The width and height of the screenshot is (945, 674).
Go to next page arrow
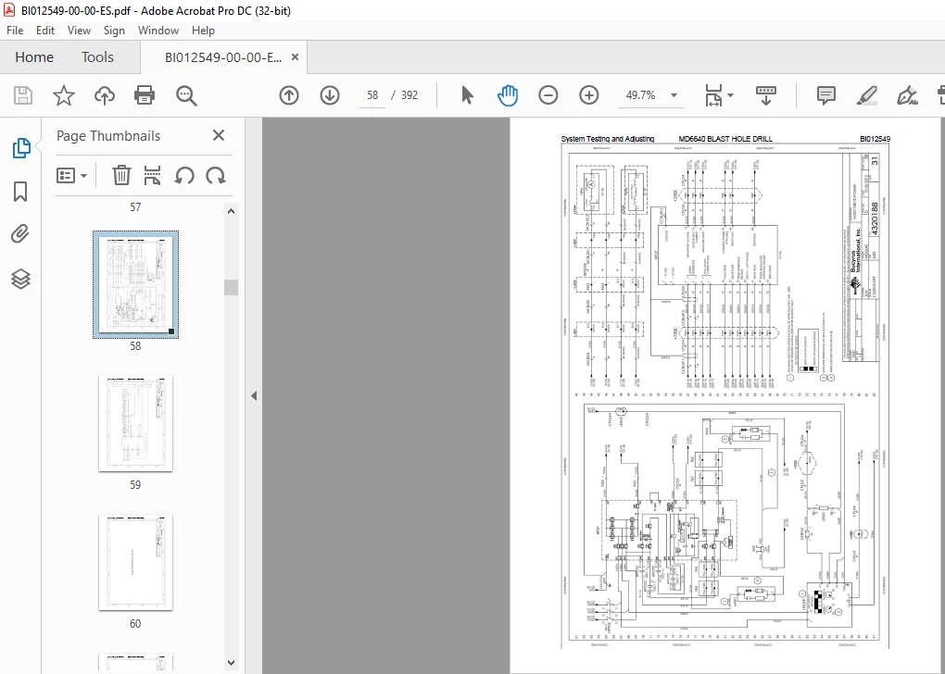pos(330,95)
